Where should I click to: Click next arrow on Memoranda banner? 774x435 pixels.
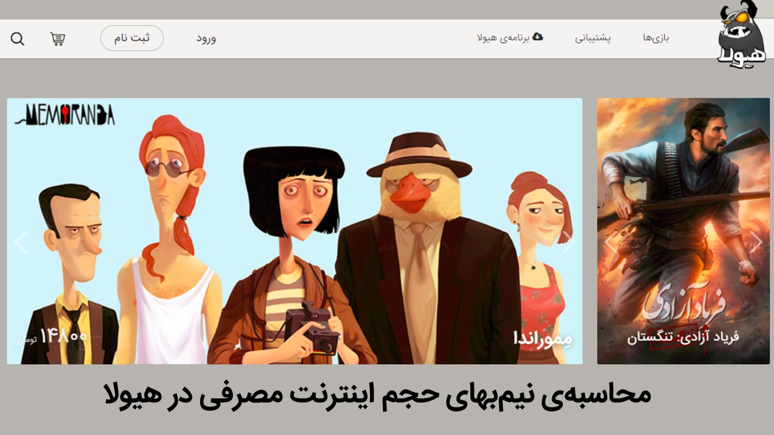pyautogui.click(x=568, y=242)
